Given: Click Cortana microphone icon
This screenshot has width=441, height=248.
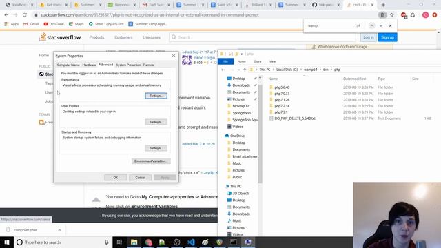Looking at the screenshot, I should (x=107, y=242).
